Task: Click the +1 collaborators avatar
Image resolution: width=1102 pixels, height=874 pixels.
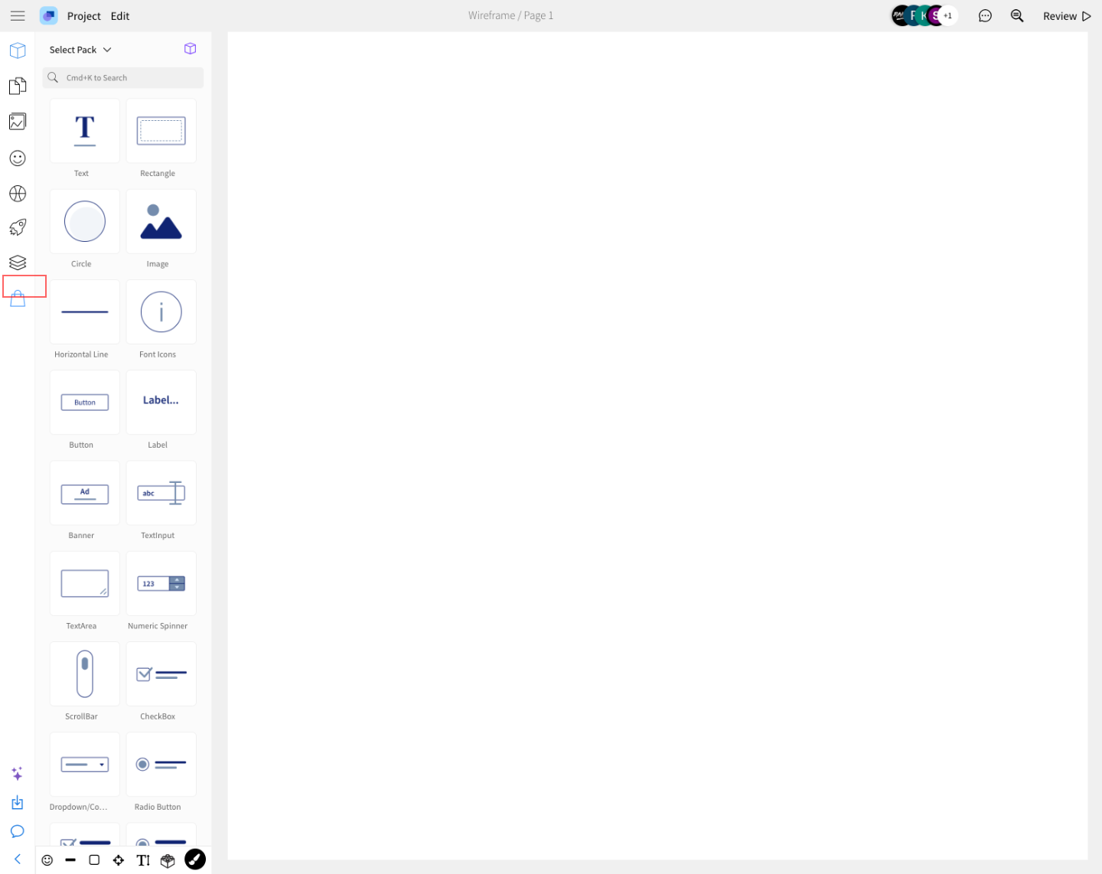Action: [947, 16]
